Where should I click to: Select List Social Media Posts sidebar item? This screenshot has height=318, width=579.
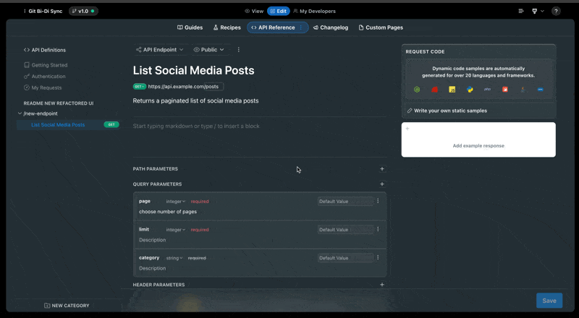68,125
